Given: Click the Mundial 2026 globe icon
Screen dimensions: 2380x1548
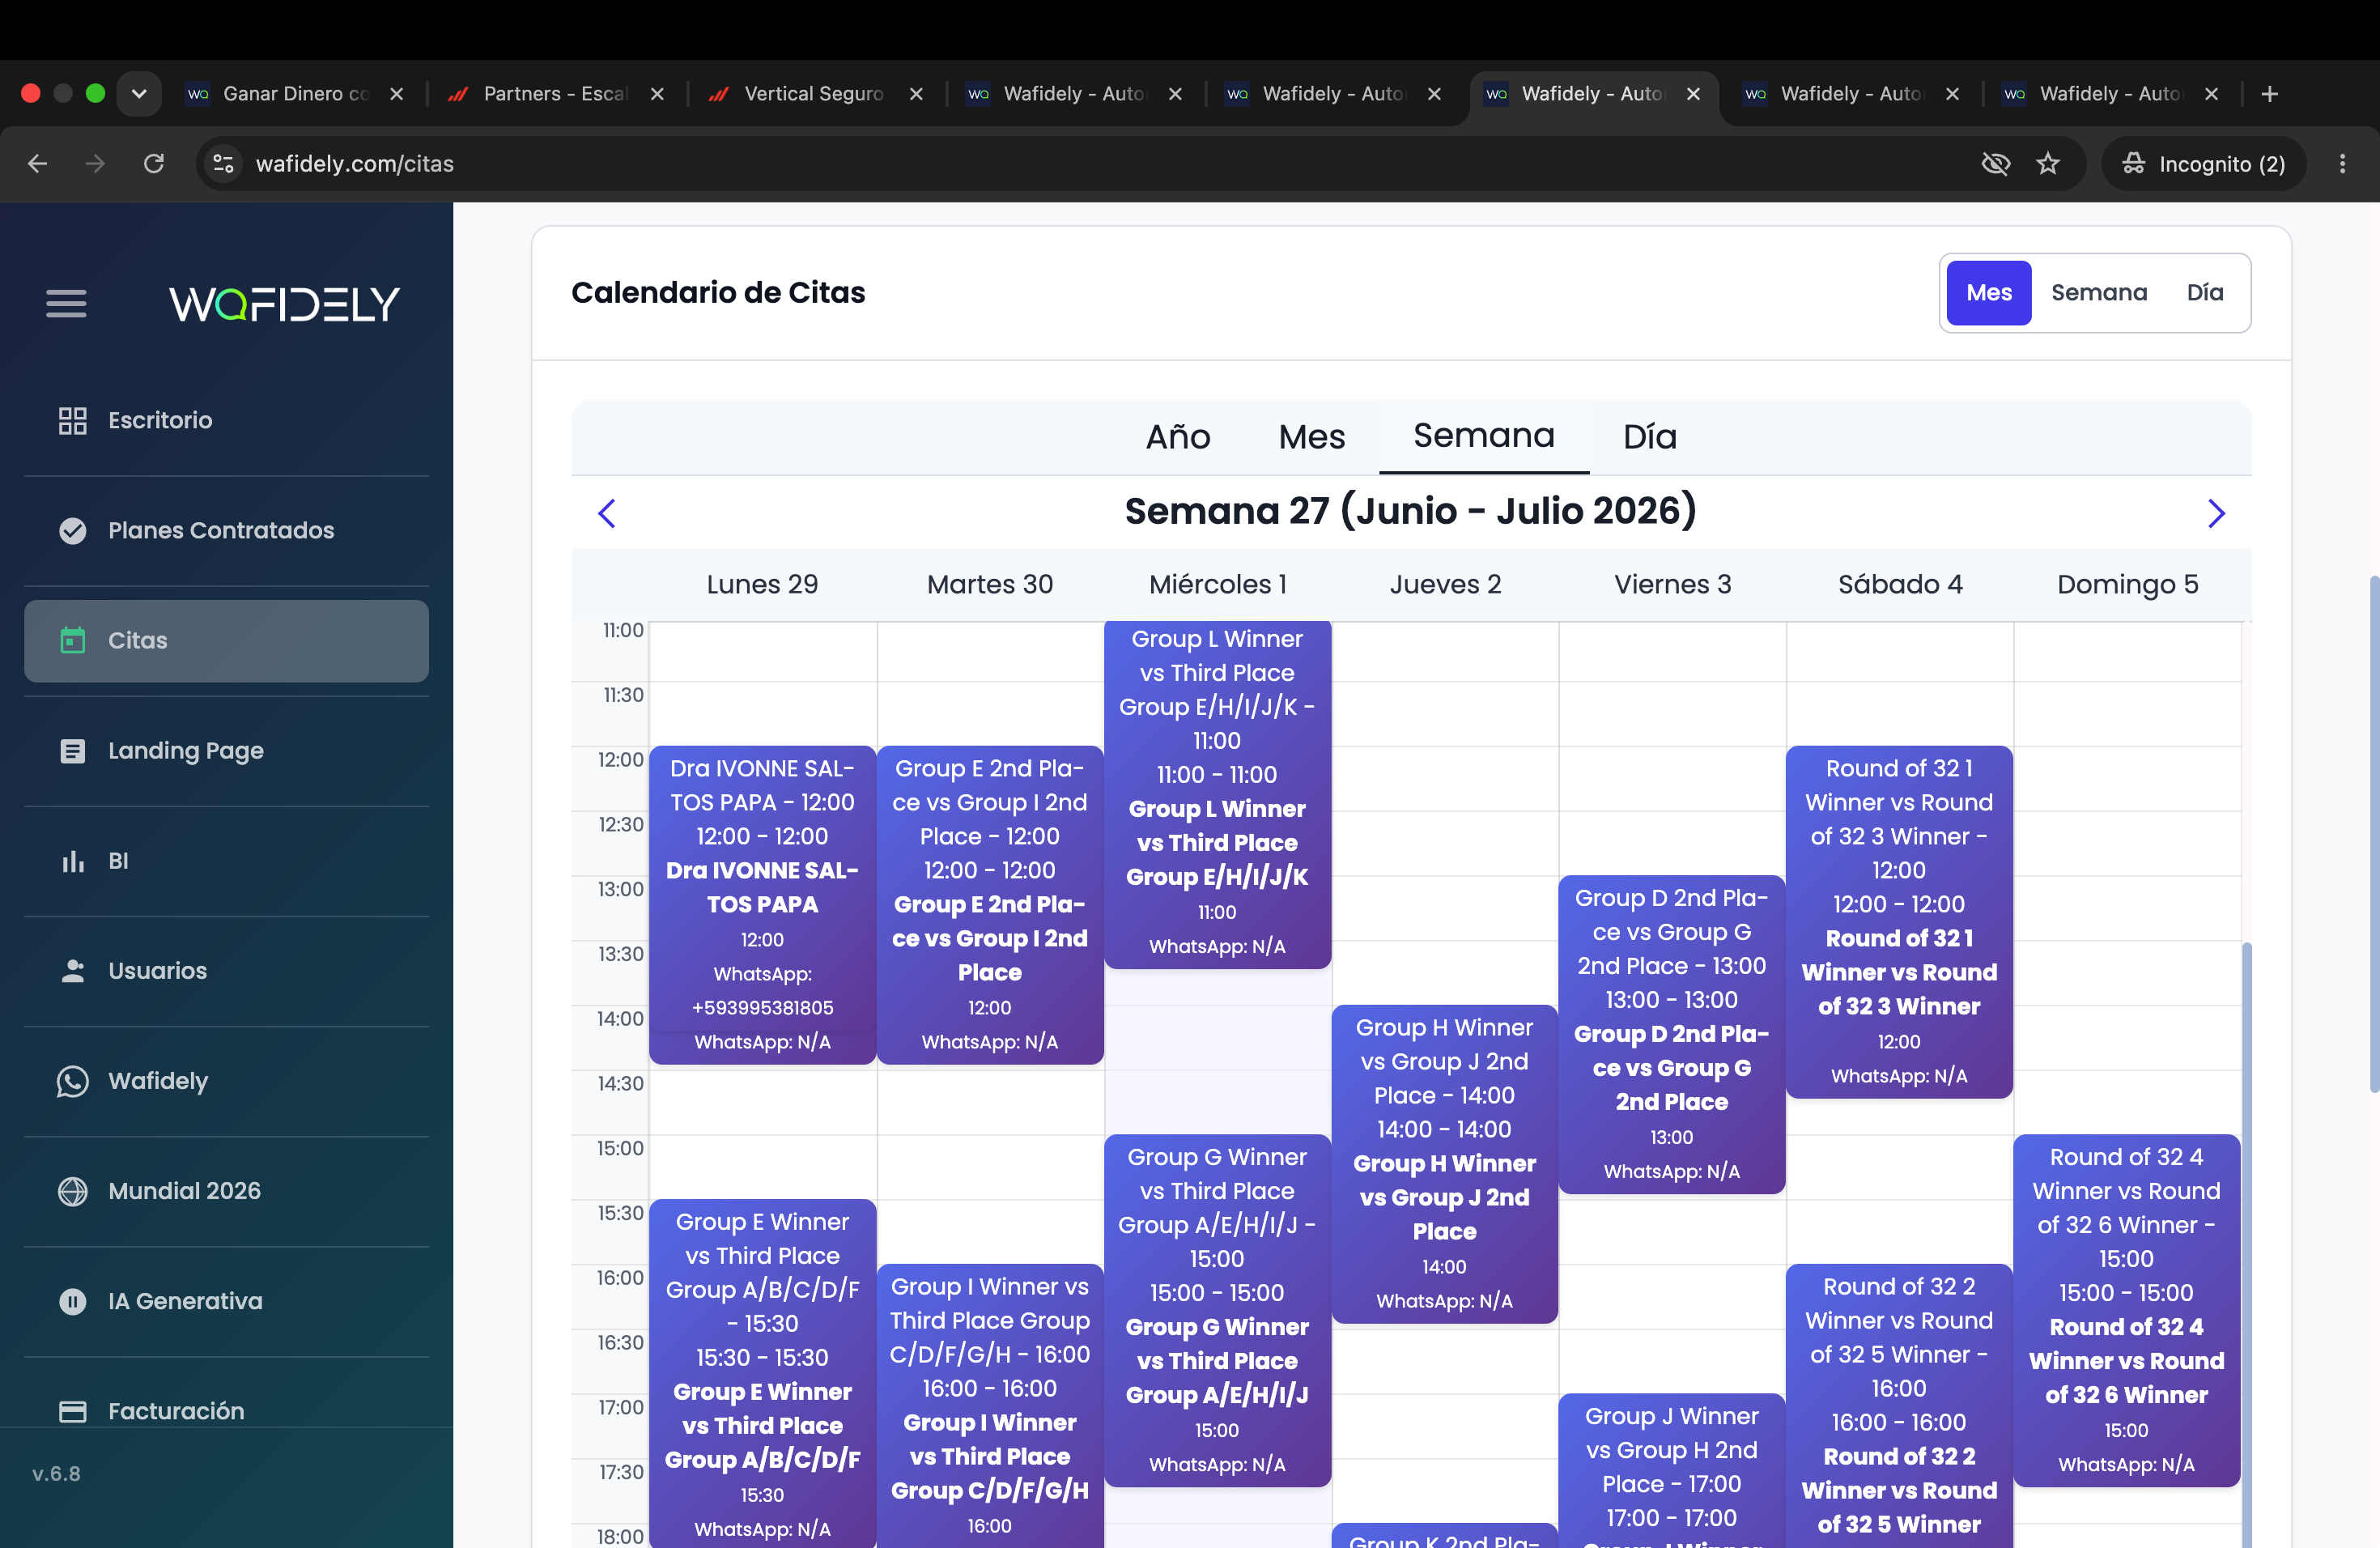Looking at the screenshot, I should click(72, 1190).
